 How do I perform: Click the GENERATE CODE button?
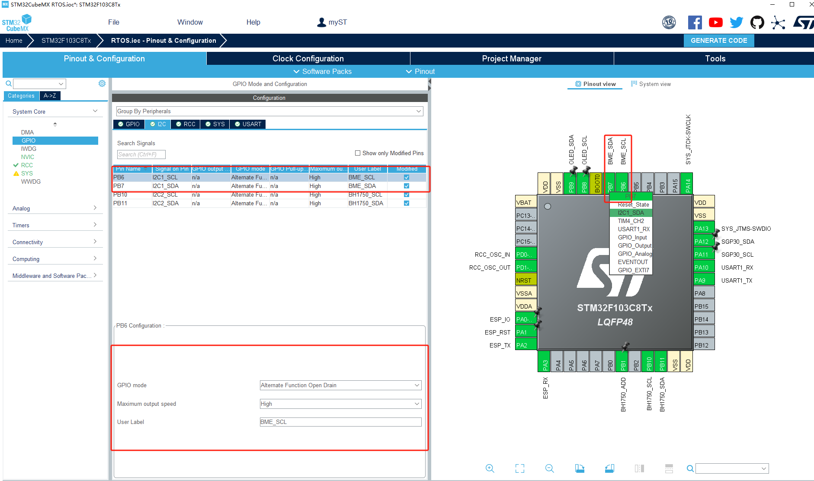719,40
